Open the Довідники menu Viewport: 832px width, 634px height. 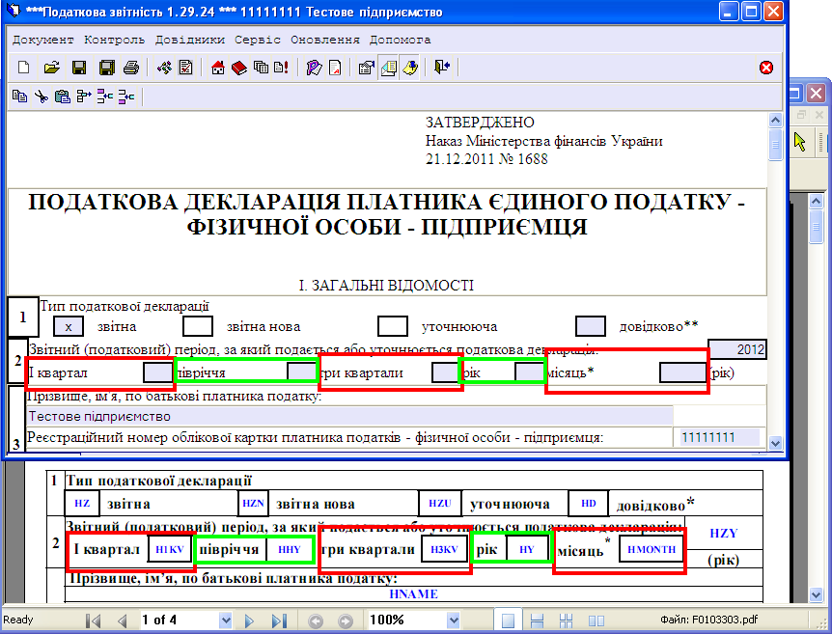[x=189, y=40]
